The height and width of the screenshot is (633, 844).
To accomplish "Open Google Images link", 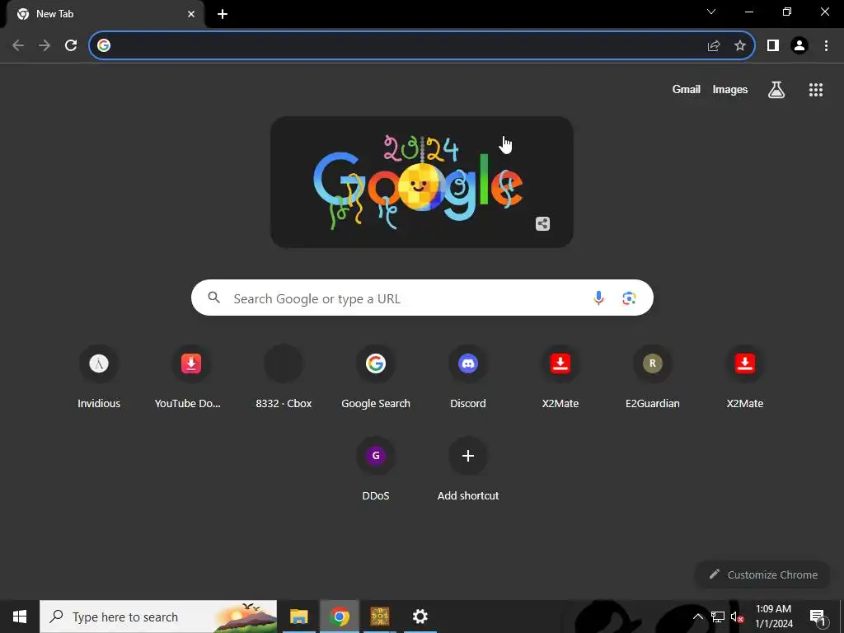I will coord(730,89).
